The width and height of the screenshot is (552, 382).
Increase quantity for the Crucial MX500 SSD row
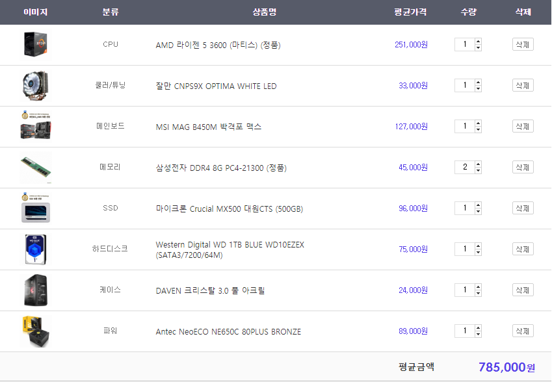tap(478, 205)
